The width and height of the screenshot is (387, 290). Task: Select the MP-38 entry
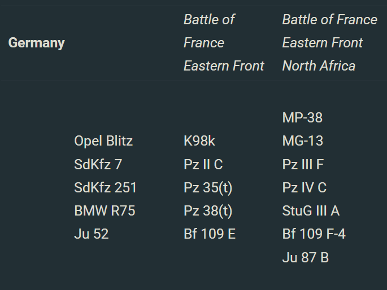(302, 118)
